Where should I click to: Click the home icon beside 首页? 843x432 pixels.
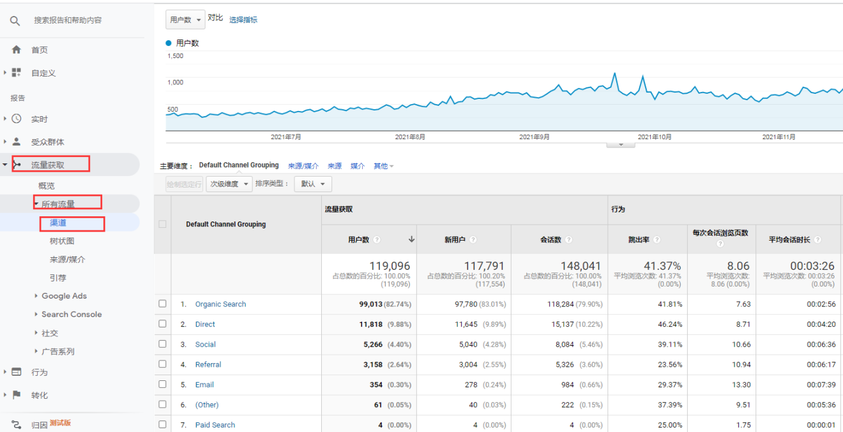pos(17,50)
